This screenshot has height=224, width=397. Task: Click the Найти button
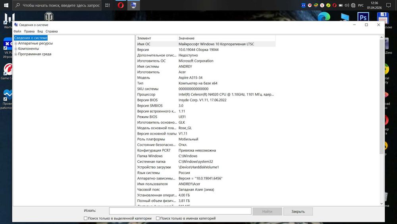click(x=267, y=211)
